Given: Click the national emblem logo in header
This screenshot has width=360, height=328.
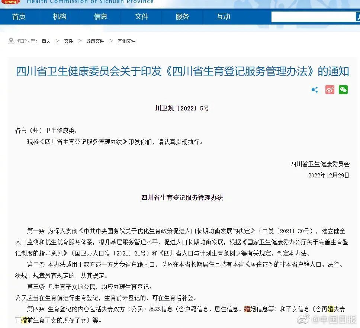Looking at the screenshot, I should click(x=10, y=2).
